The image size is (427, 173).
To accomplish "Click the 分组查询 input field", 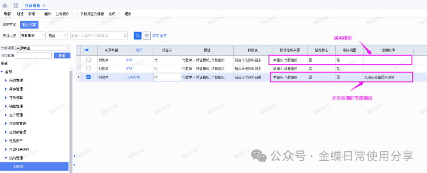I will tap(34, 56).
